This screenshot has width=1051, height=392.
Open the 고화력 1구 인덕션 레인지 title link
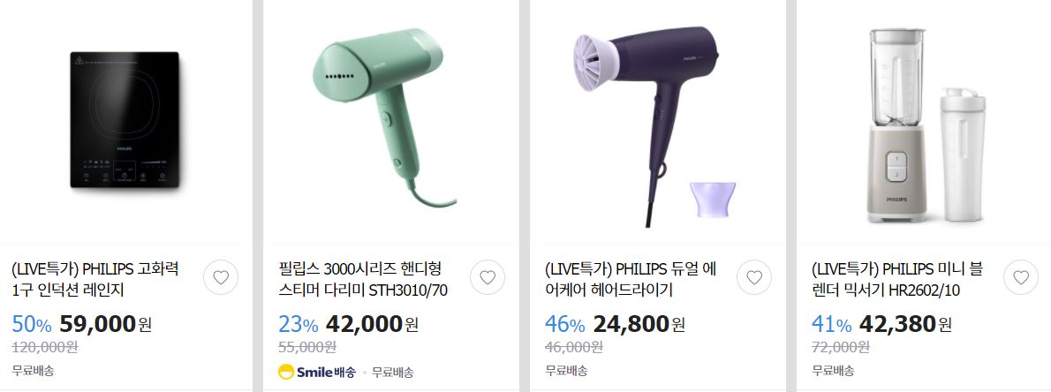point(96,279)
